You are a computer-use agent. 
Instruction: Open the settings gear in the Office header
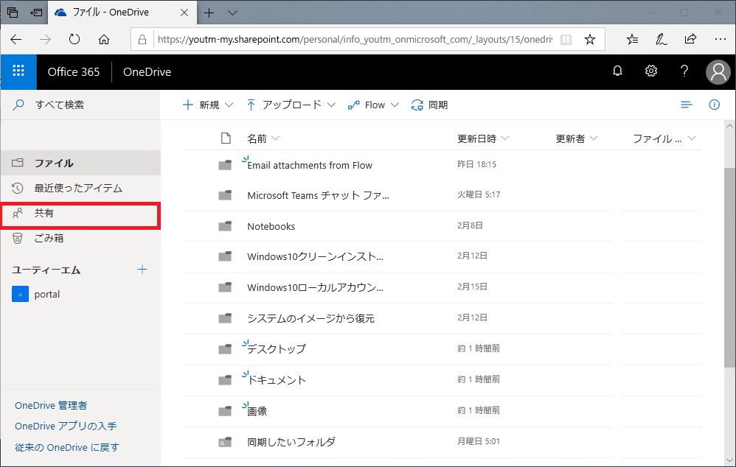click(650, 71)
